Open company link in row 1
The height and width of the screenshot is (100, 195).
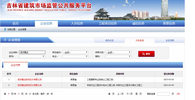pos(30,80)
